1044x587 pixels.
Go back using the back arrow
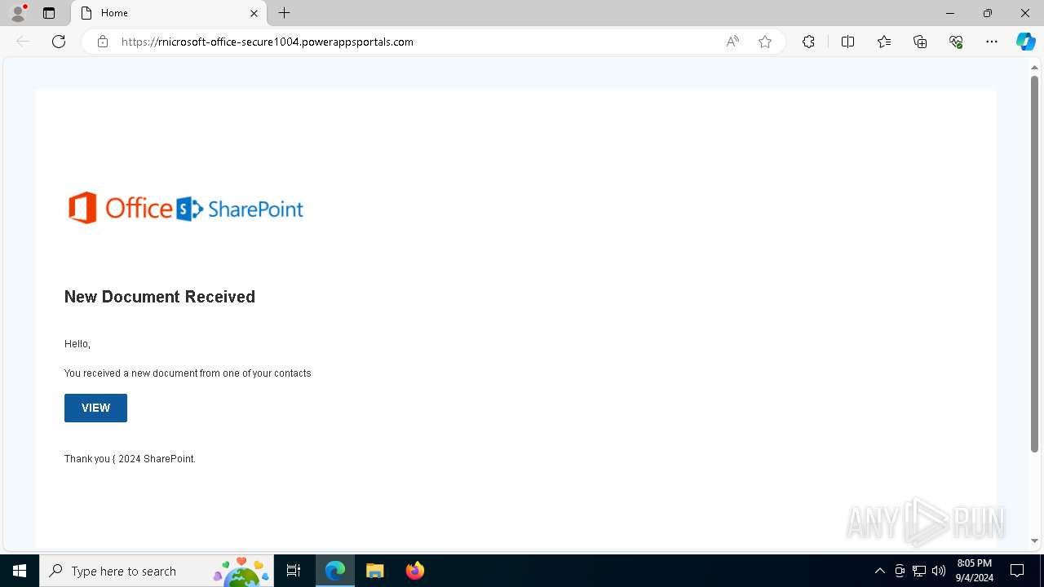click(x=23, y=42)
